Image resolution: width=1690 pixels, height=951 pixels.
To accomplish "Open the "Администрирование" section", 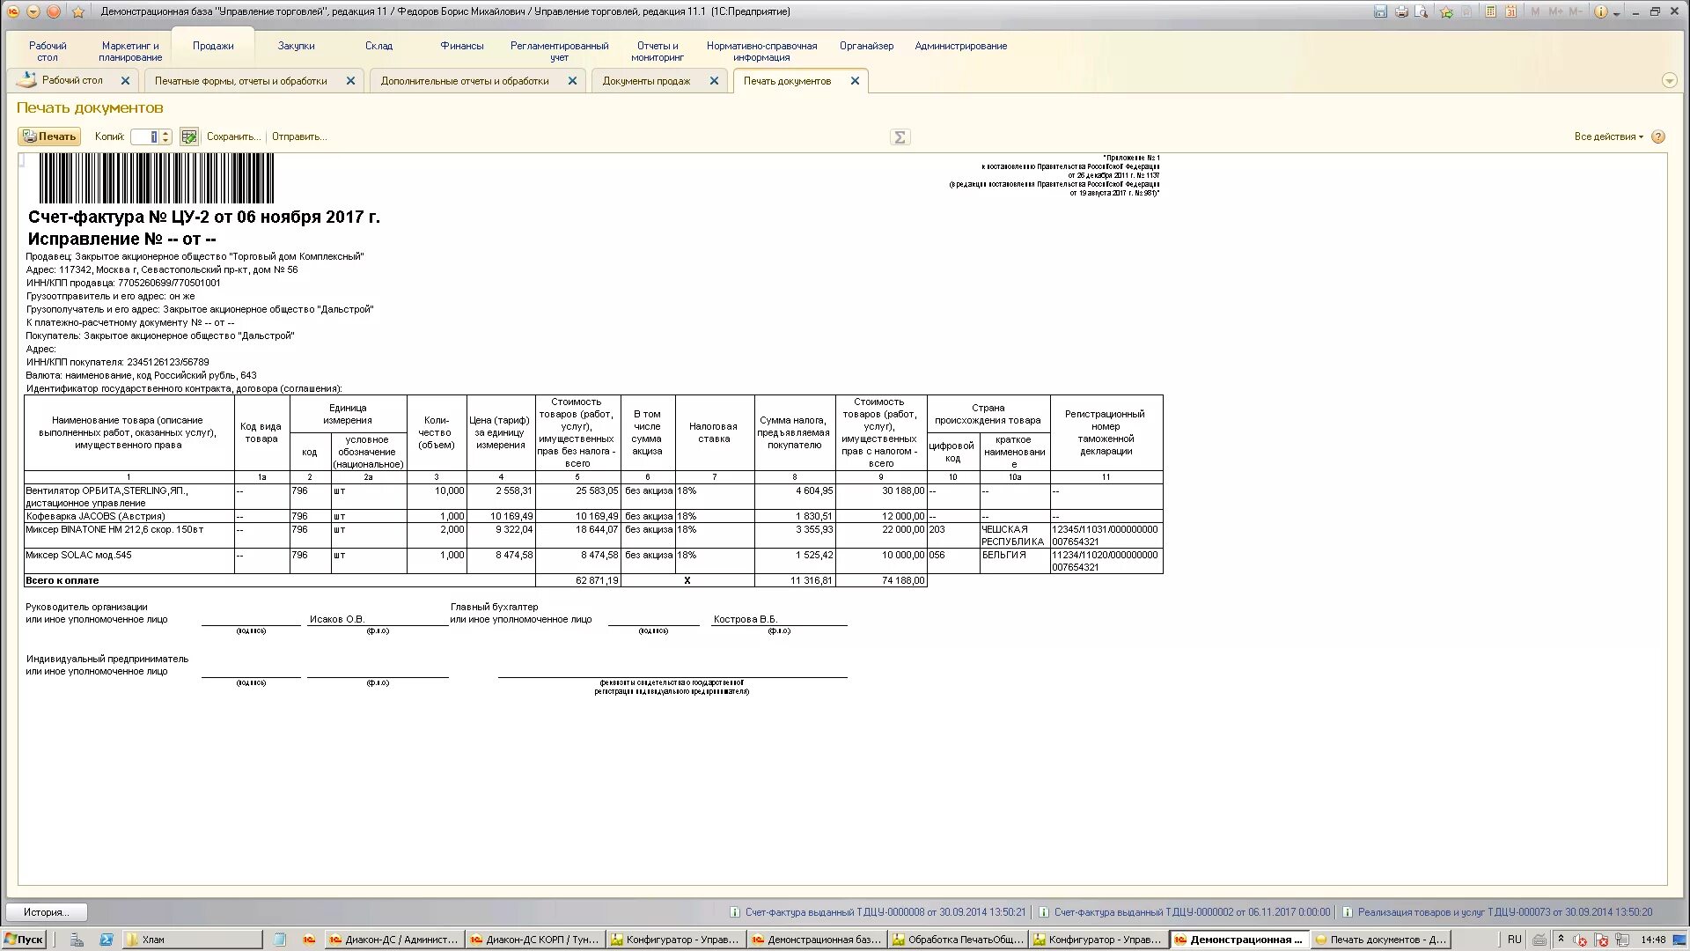I will (961, 46).
